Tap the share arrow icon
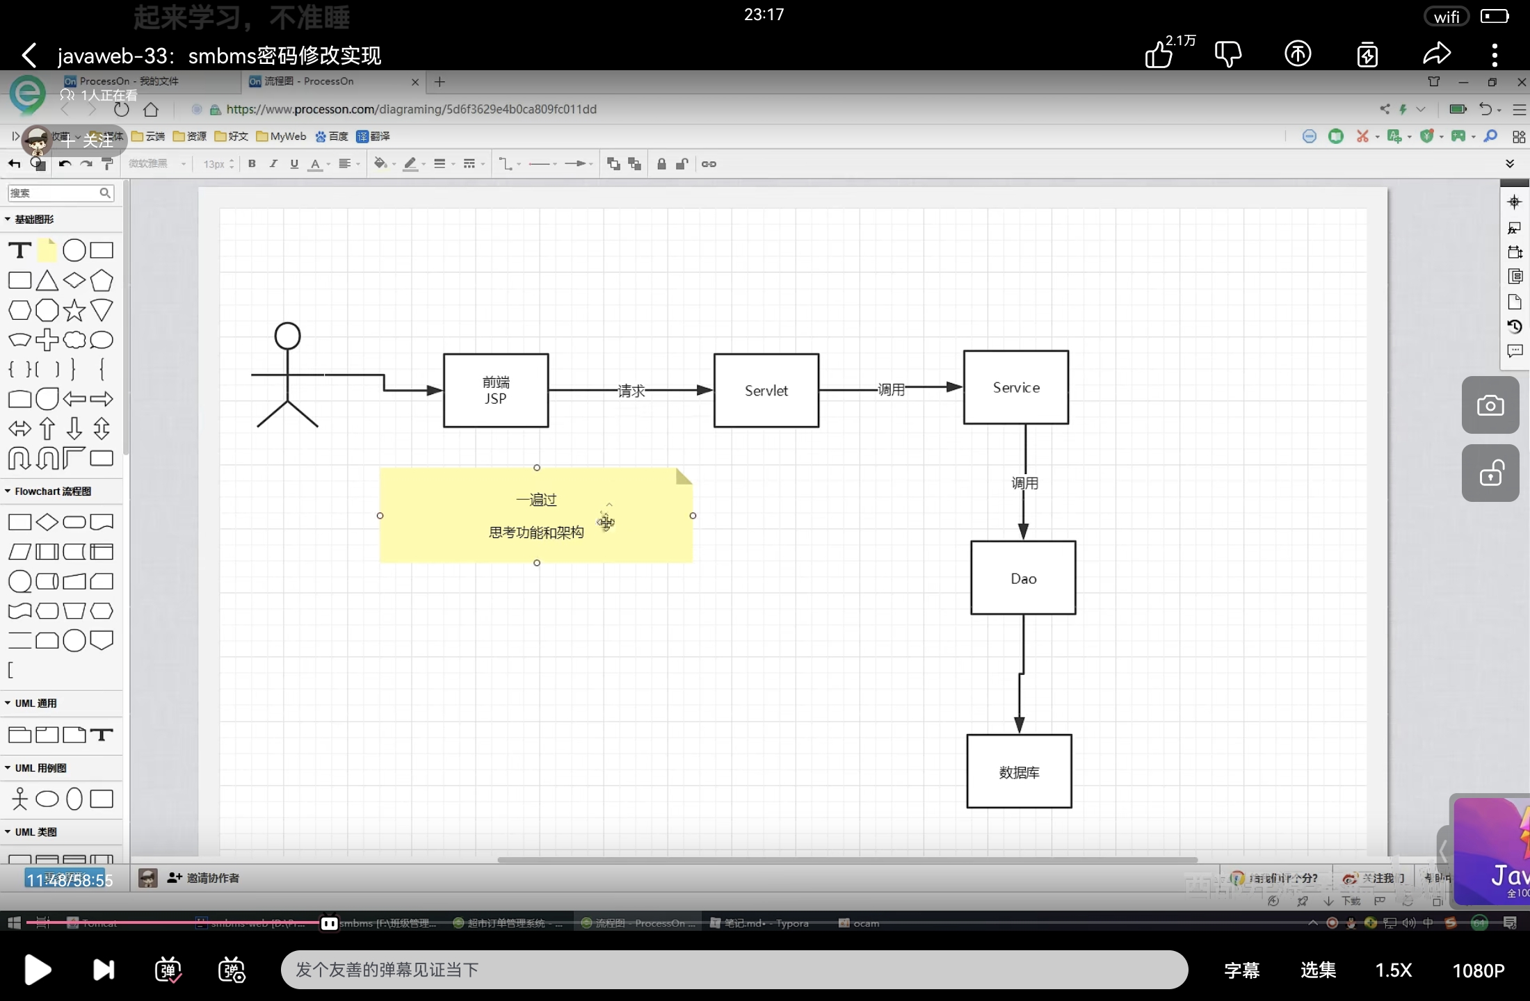The width and height of the screenshot is (1530, 1001). (1436, 54)
